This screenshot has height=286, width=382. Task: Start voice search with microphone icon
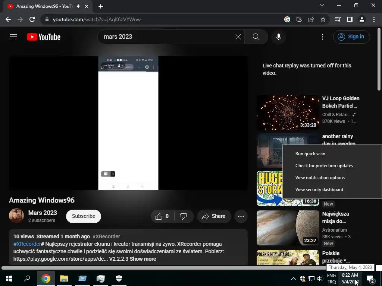(278, 37)
